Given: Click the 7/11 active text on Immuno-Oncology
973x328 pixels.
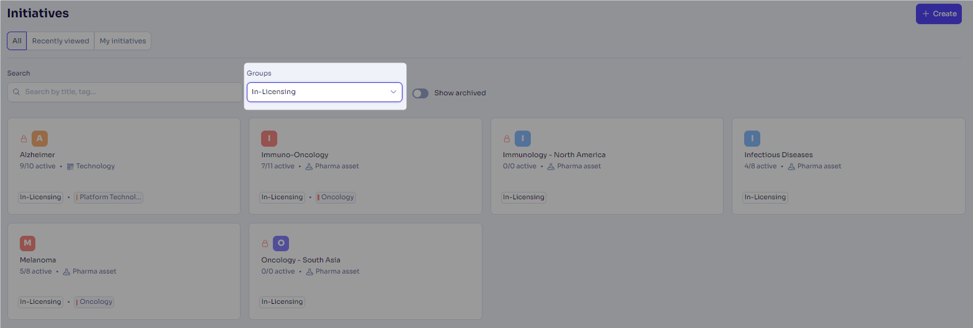Looking at the screenshot, I should pyautogui.click(x=278, y=166).
